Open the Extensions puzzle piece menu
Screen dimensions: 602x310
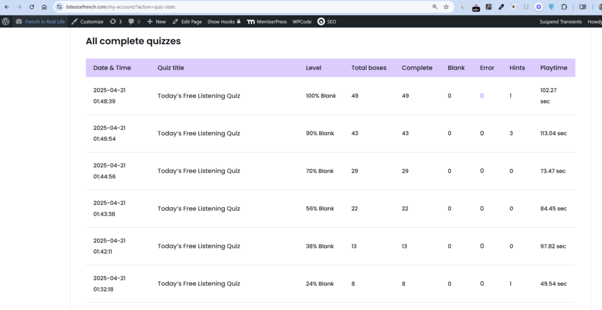[564, 7]
